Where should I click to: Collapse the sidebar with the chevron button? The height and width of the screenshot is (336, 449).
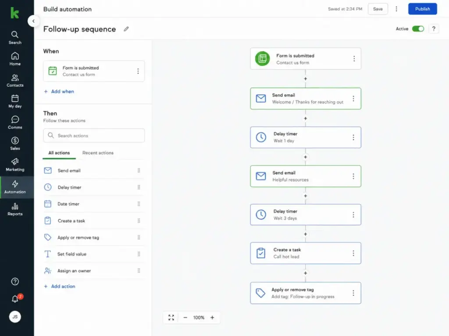(x=33, y=21)
